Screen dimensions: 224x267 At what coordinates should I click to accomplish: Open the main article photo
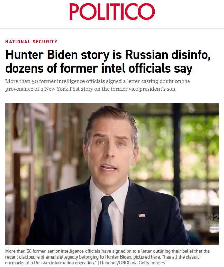(112, 174)
